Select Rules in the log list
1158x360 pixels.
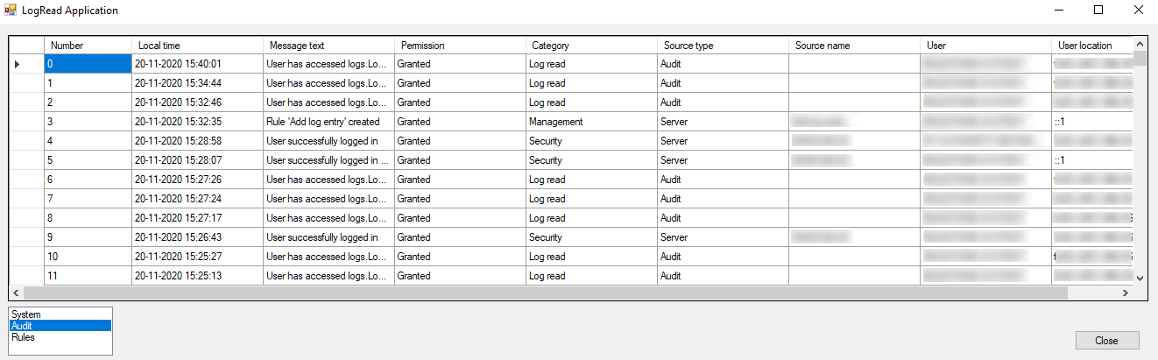click(x=60, y=337)
